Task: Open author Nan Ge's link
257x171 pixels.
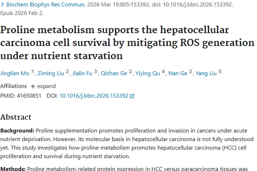Action: 178,73
